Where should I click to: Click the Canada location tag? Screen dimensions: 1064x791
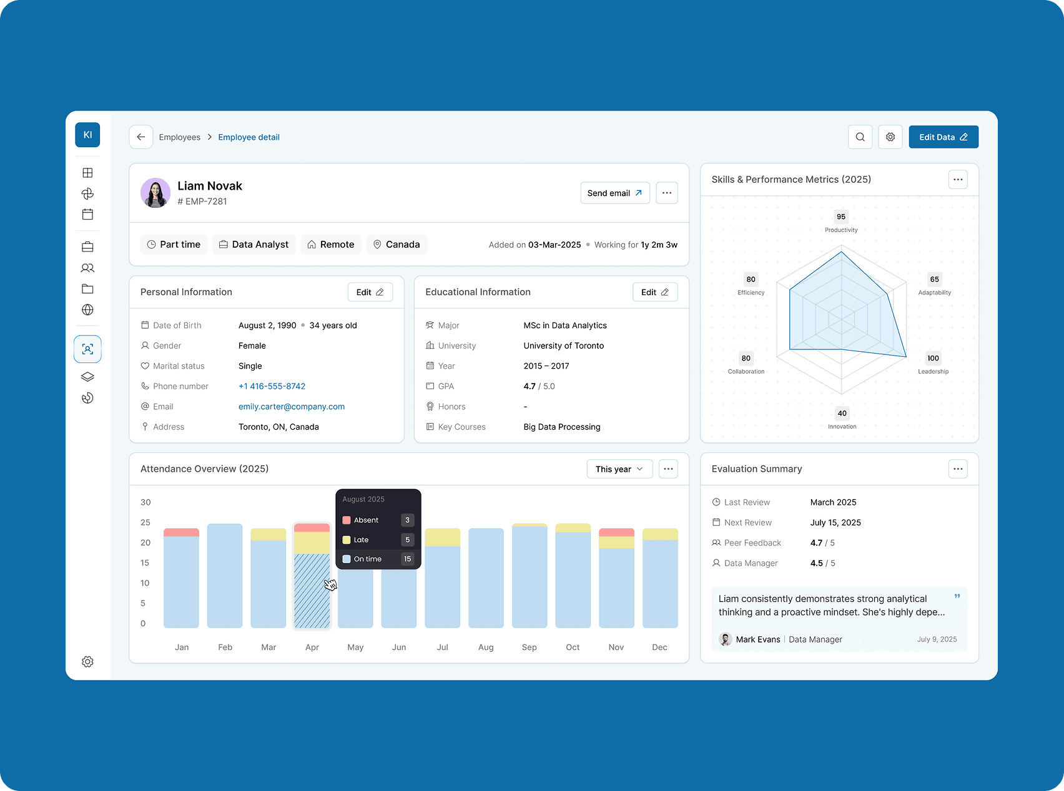coord(397,245)
